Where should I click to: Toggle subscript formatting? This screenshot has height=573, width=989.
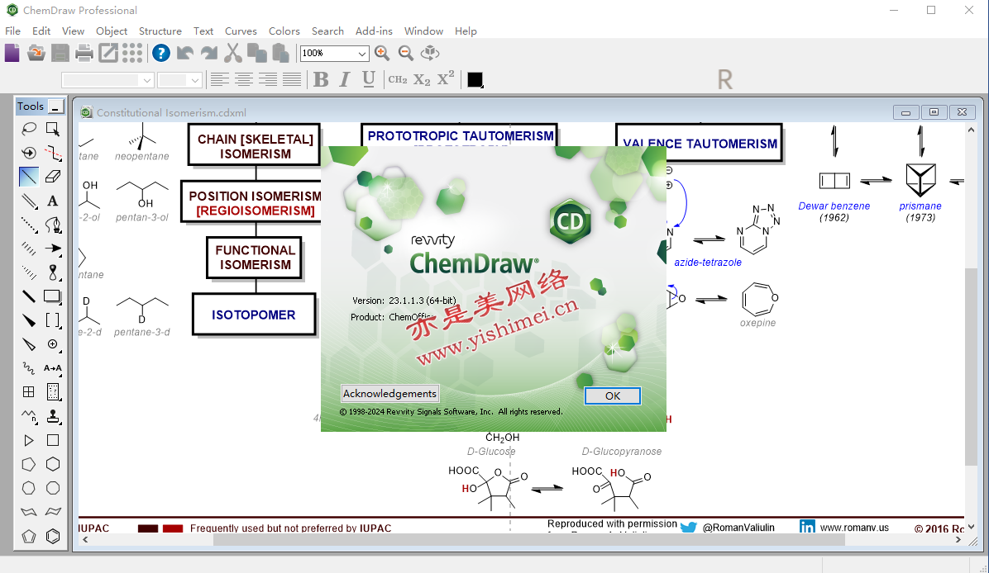pos(422,79)
